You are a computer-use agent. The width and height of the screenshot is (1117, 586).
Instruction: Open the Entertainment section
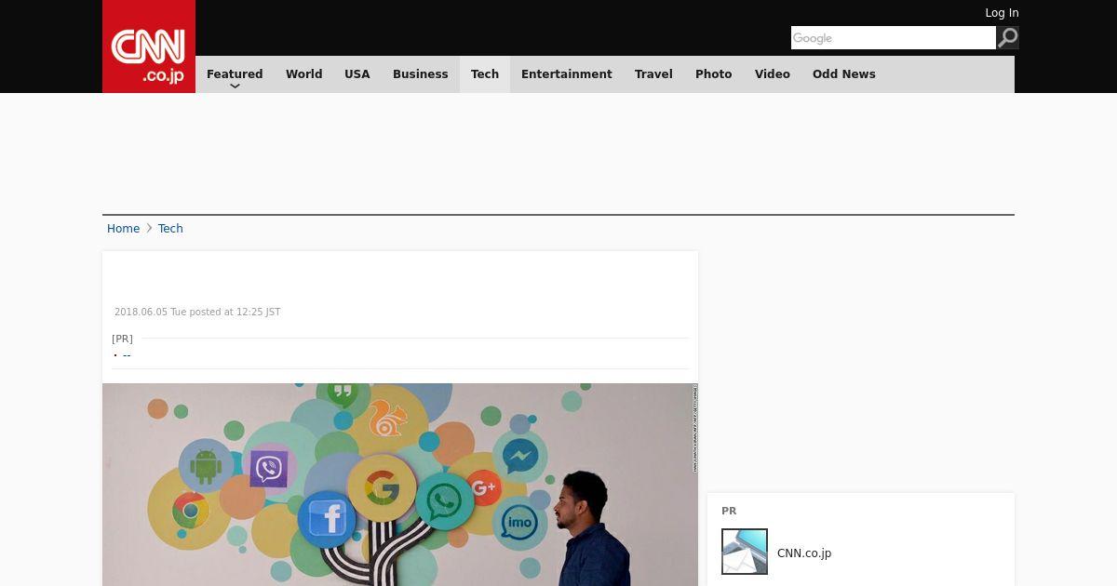(x=567, y=74)
